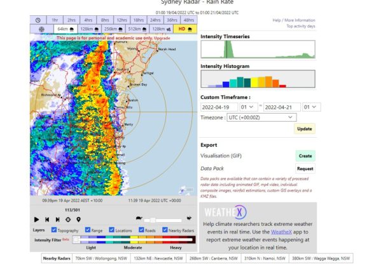The height and width of the screenshot is (264, 369).
Task: Click the start date field 2022-04-19
Action: point(219,107)
